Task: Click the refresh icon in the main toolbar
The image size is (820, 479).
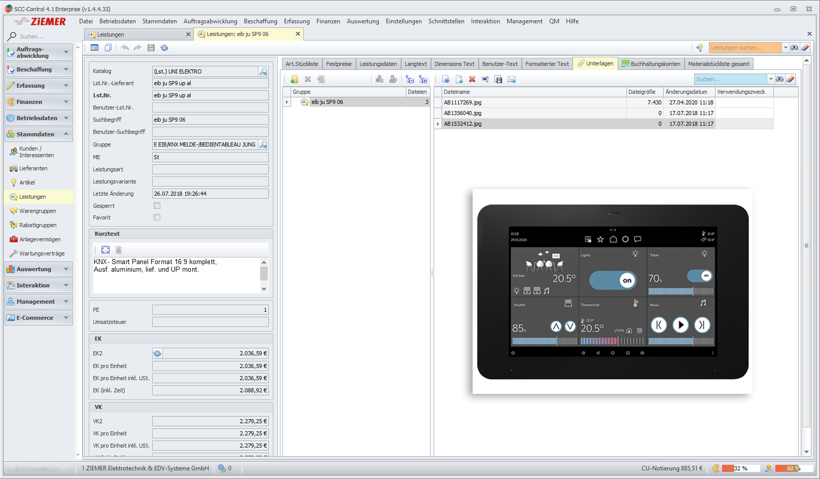Action: click(164, 48)
